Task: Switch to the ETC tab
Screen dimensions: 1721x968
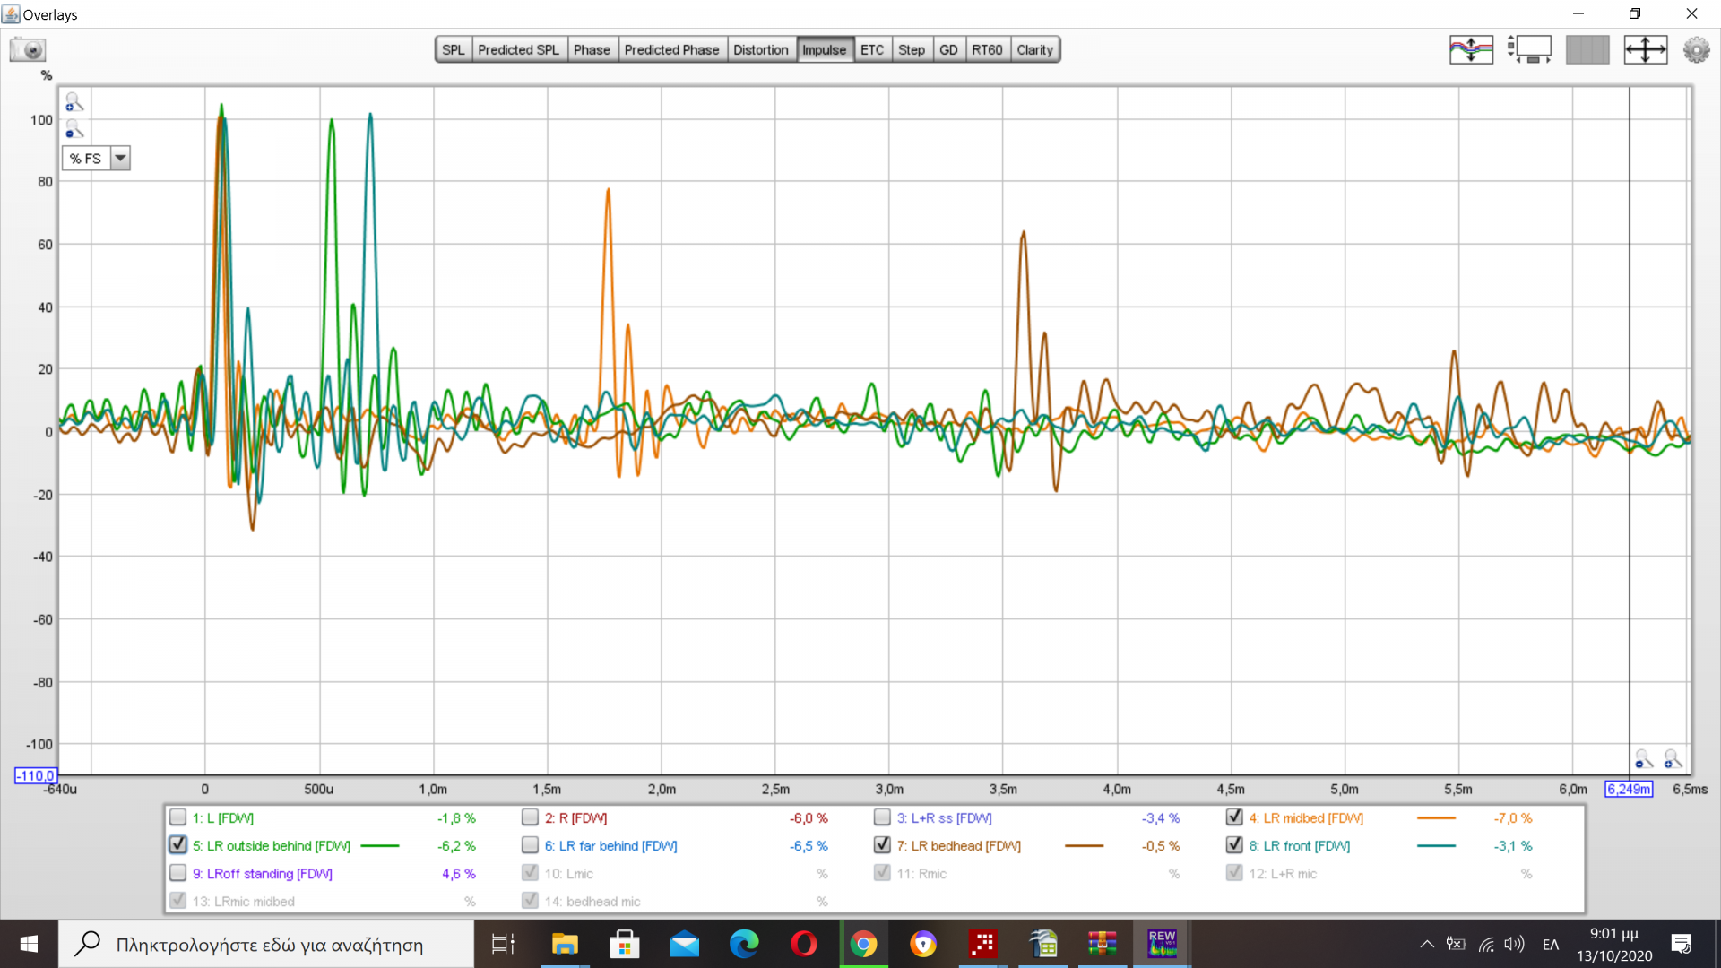Action: 871,49
